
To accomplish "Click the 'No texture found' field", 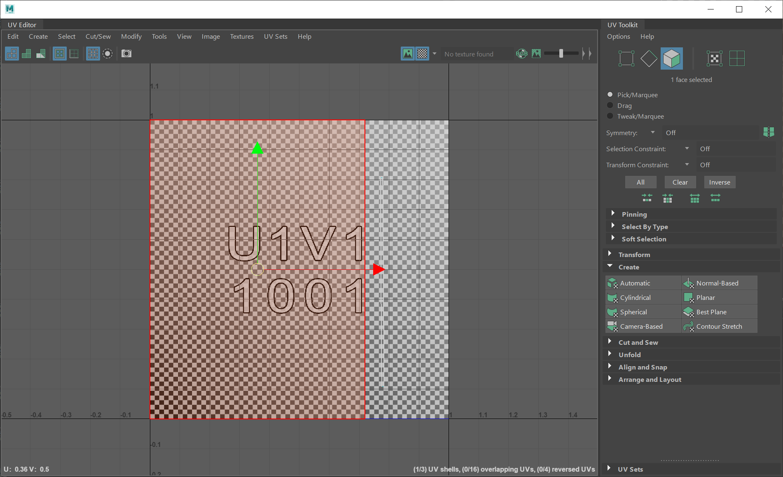I will tap(477, 54).
